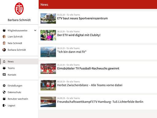Open Nele Schmidt membership card

coord(15,43)
